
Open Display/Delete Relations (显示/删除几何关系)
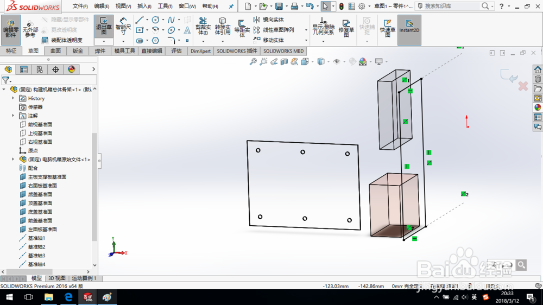pyautogui.click(x=323, y=26)
